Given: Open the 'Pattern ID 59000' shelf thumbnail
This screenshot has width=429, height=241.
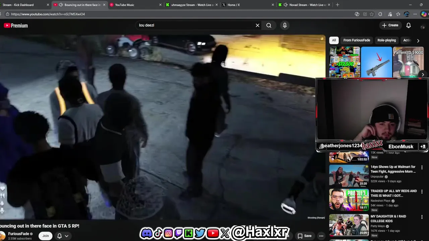Looking at the screenshot, I should (408, 62).
